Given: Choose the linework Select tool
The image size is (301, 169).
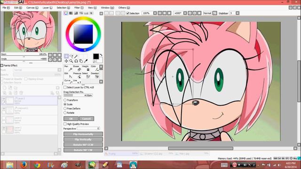Looking at the screenshot, I should click(x=86, y=75).
